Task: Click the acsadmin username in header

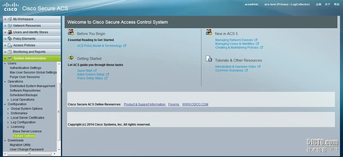Action: point(251,4)
